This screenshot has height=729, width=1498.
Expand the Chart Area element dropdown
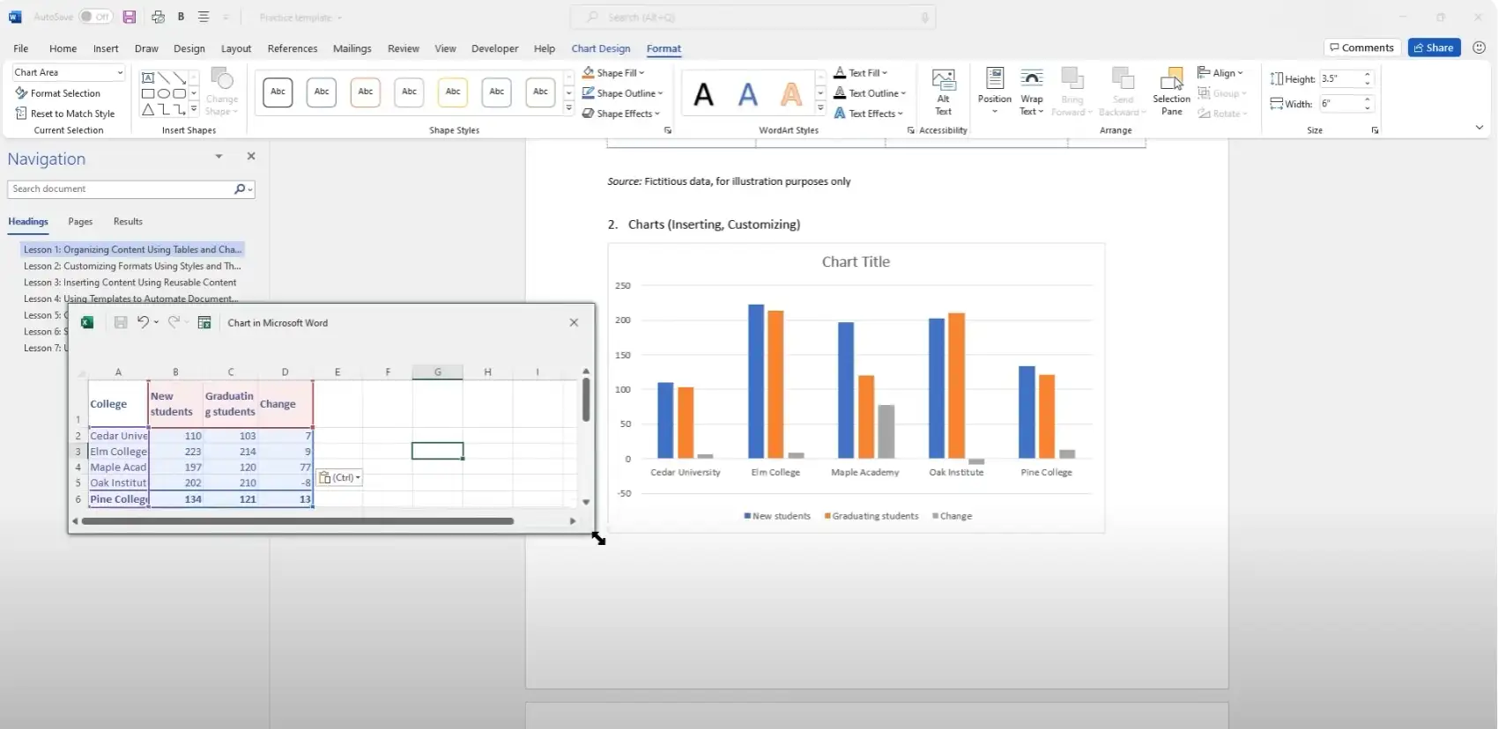point(120,72)
